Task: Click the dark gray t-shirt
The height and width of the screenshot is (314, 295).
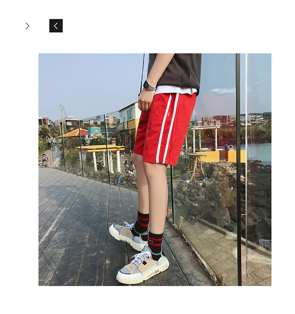Action: click(175, 71)
